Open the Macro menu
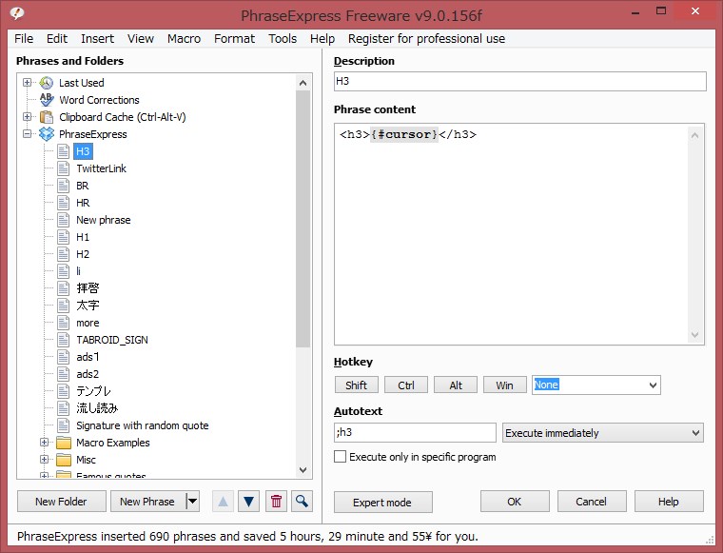The width and height of the screenshot is (723, 553). click(x=184, y=39)
